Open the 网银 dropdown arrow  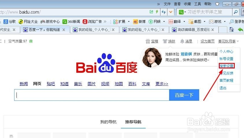[164, 22]
